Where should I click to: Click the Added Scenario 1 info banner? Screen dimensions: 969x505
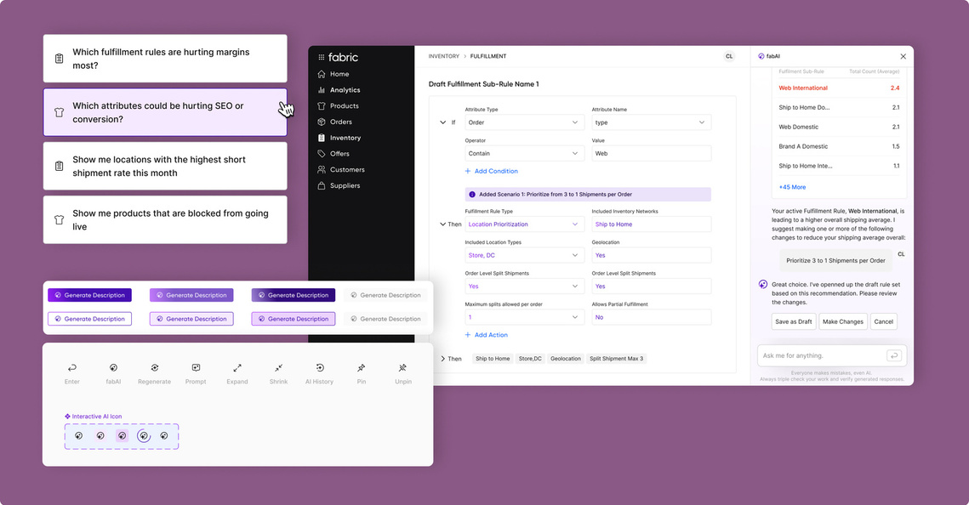[x=588, y=195]
